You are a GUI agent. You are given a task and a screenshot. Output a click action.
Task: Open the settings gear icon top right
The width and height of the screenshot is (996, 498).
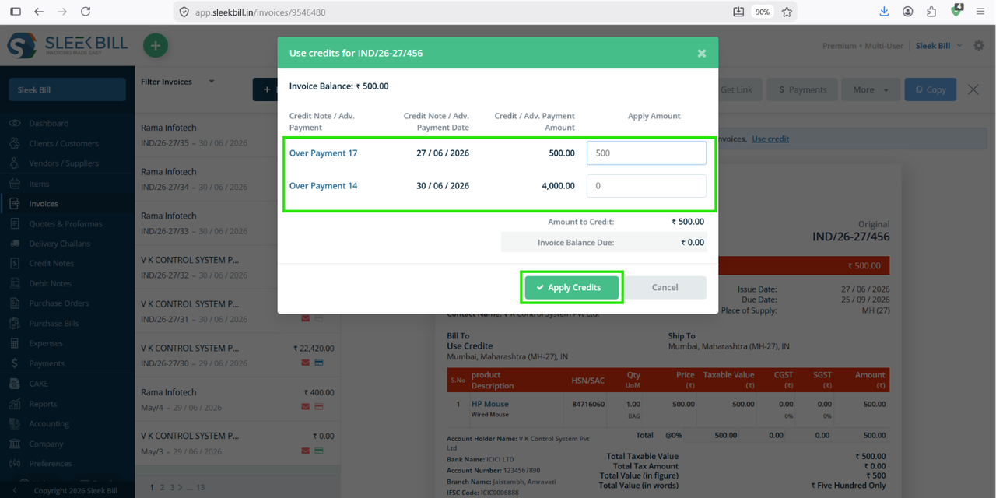[979, 46]
